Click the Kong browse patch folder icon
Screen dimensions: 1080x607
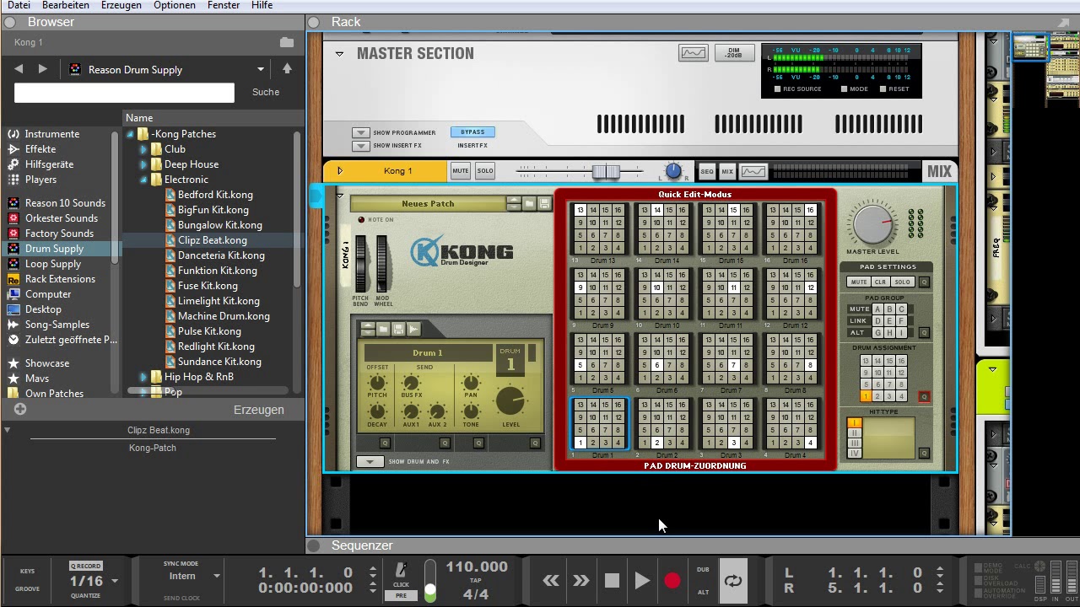coord(529,203)
